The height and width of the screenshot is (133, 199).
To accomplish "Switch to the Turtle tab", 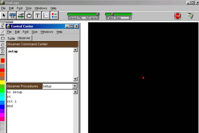I will [11, 38].
